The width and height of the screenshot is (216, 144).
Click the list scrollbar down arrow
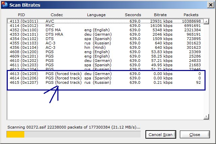(206, 117)
